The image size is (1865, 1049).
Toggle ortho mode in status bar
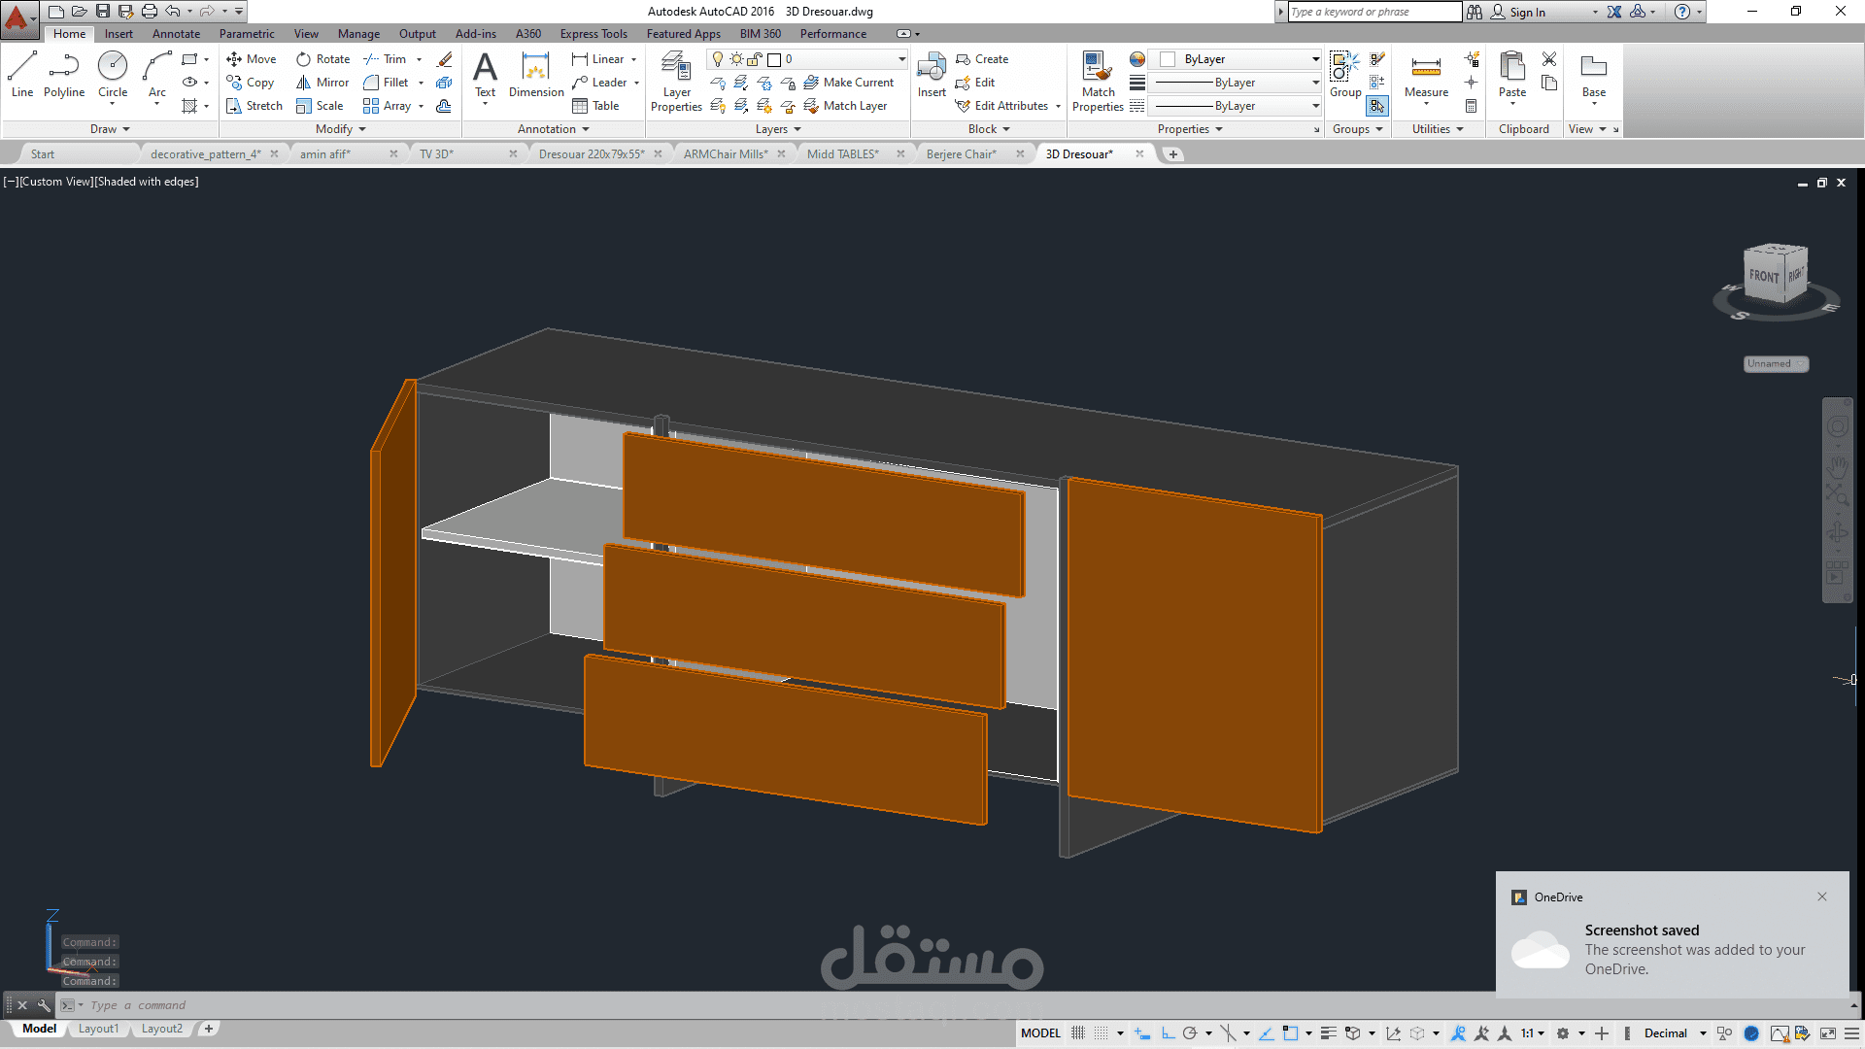(1169, 1033)
